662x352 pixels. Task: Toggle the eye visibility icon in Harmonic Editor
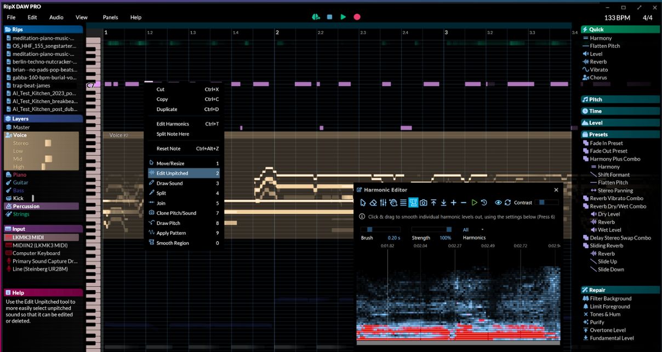tap(498, 203)
